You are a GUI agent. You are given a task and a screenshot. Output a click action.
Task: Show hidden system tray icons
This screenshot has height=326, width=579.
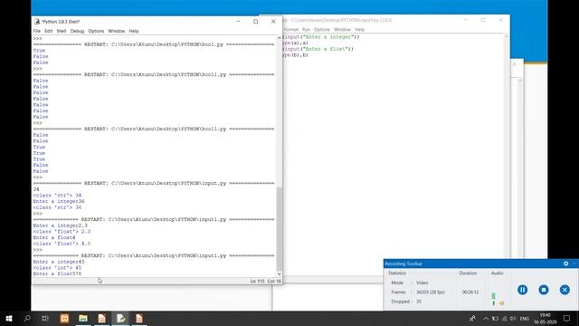tap(486, 318)
